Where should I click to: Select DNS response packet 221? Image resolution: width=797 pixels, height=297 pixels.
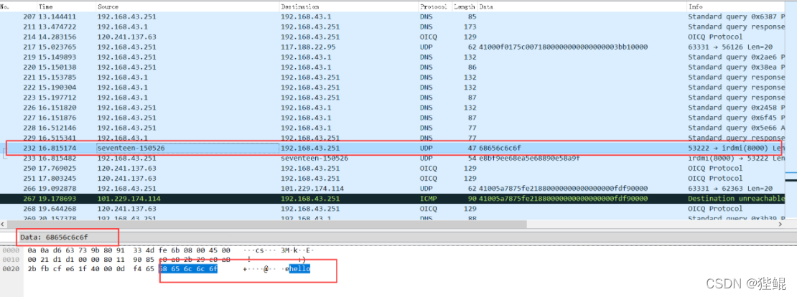[x=393, y=77]
